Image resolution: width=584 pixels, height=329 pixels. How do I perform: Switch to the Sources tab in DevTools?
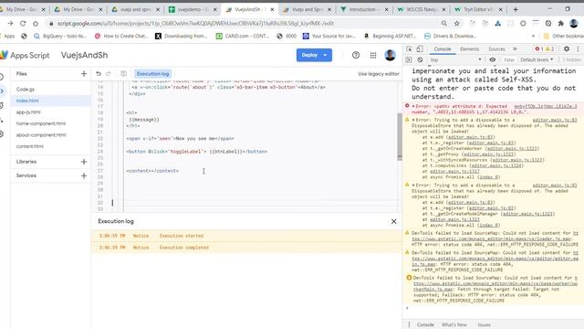point(496,48)
